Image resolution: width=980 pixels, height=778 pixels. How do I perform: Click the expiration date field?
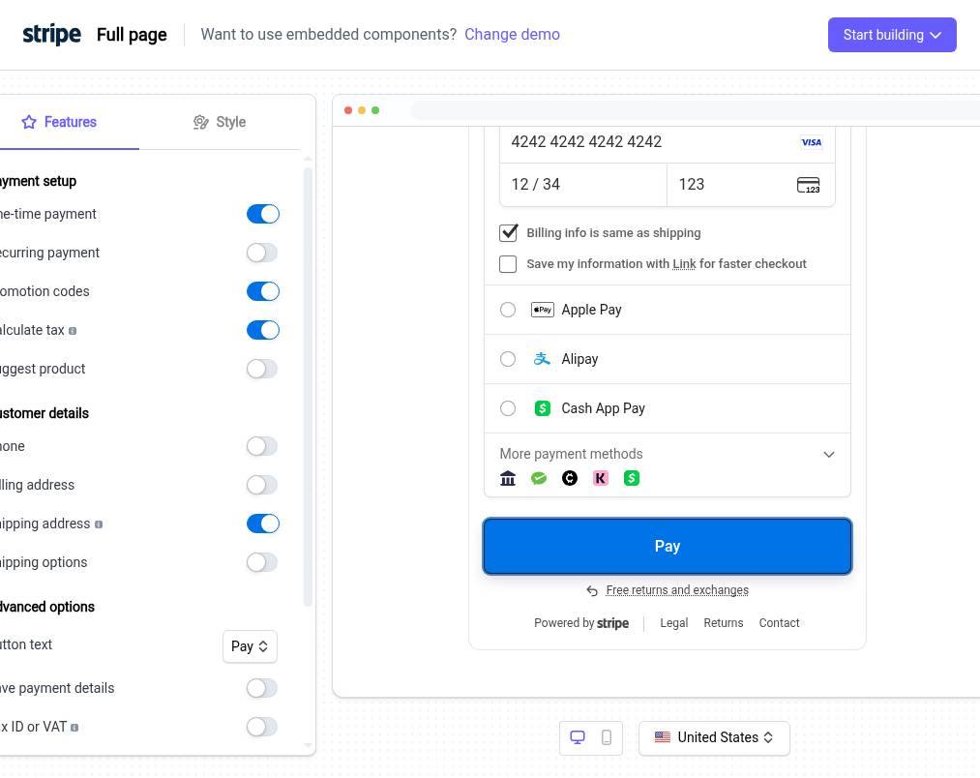pyautogui.click(x=583, y=185)
